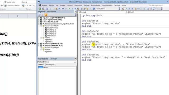Open the Project Explorer toolbar icon
The image size is (169, 95).
[82, 9]
